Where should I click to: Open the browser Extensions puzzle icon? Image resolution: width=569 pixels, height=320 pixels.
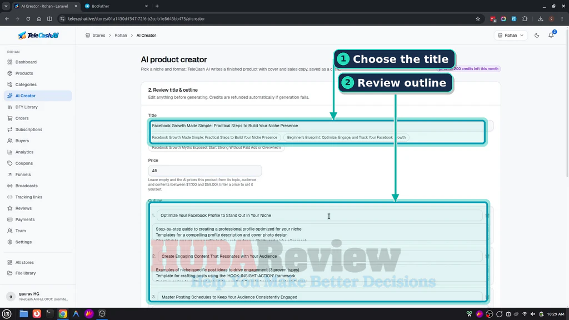point(525,19)
